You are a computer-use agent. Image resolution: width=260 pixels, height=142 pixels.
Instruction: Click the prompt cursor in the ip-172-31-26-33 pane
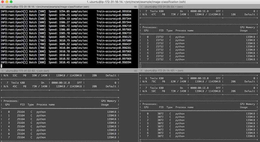140,66
